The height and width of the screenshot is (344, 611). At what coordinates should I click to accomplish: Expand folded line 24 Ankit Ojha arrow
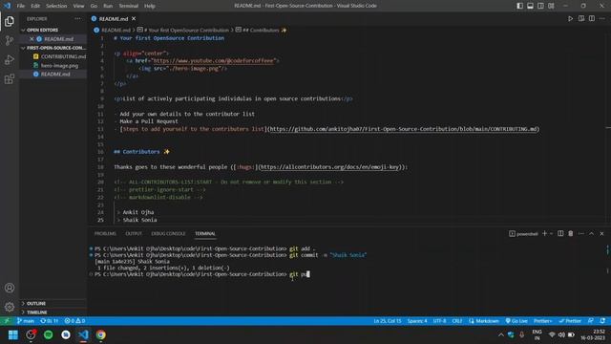(x=118, y=212)
